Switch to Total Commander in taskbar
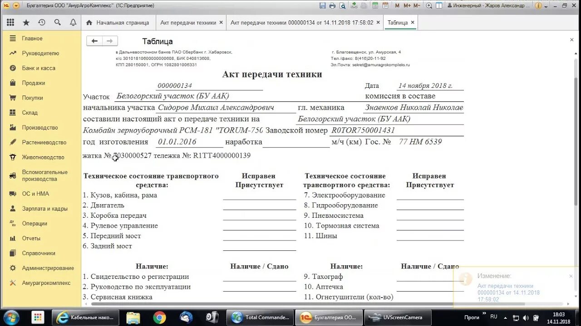This screenshot has height=326, width=581. click(260, 317)
